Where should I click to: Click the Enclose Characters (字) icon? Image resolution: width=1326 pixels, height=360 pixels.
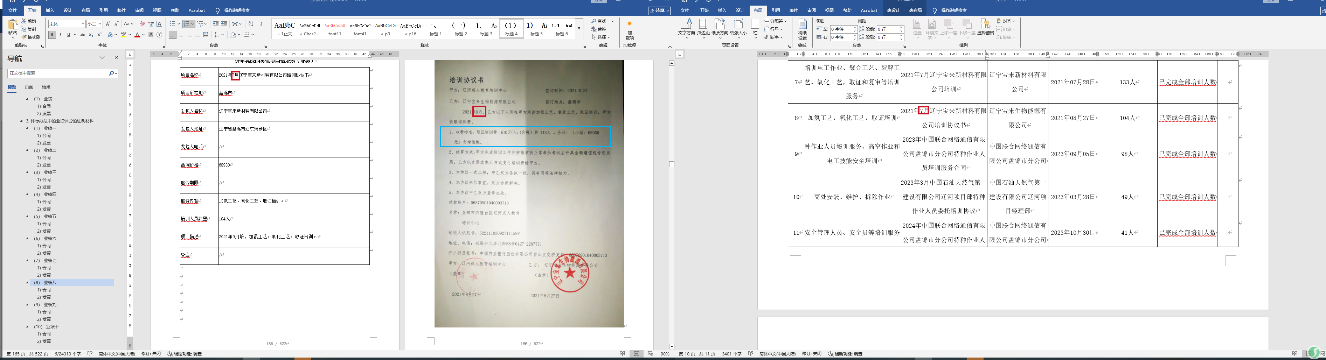160,35
